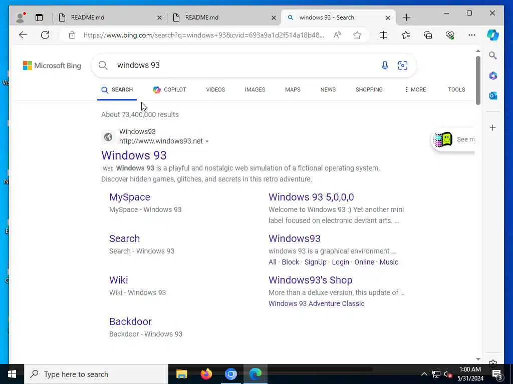
Task: Launch Firefox from taskbar
Action: [206, 374]
